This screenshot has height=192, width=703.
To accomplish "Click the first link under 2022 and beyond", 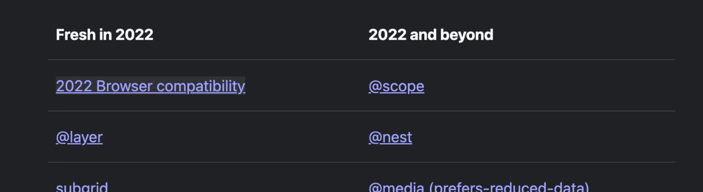I will [x=396, y=86].
